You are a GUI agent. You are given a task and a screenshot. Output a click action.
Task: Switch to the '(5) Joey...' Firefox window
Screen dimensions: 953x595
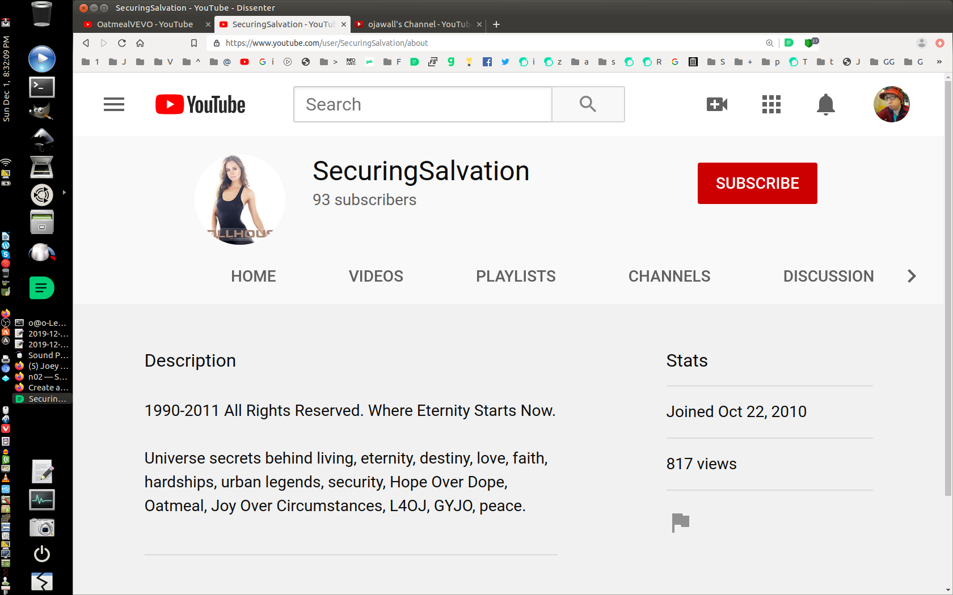tap(42, 366)
